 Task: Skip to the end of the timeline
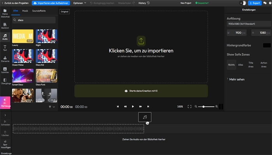[148, 107]
